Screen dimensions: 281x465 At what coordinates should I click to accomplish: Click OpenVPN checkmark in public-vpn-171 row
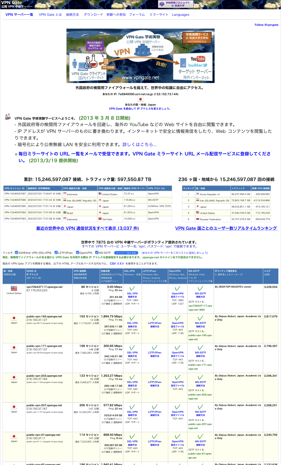point(177,348)
